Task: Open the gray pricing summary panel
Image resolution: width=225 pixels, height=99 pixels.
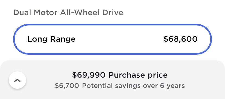Action: (x=112, y=80)
